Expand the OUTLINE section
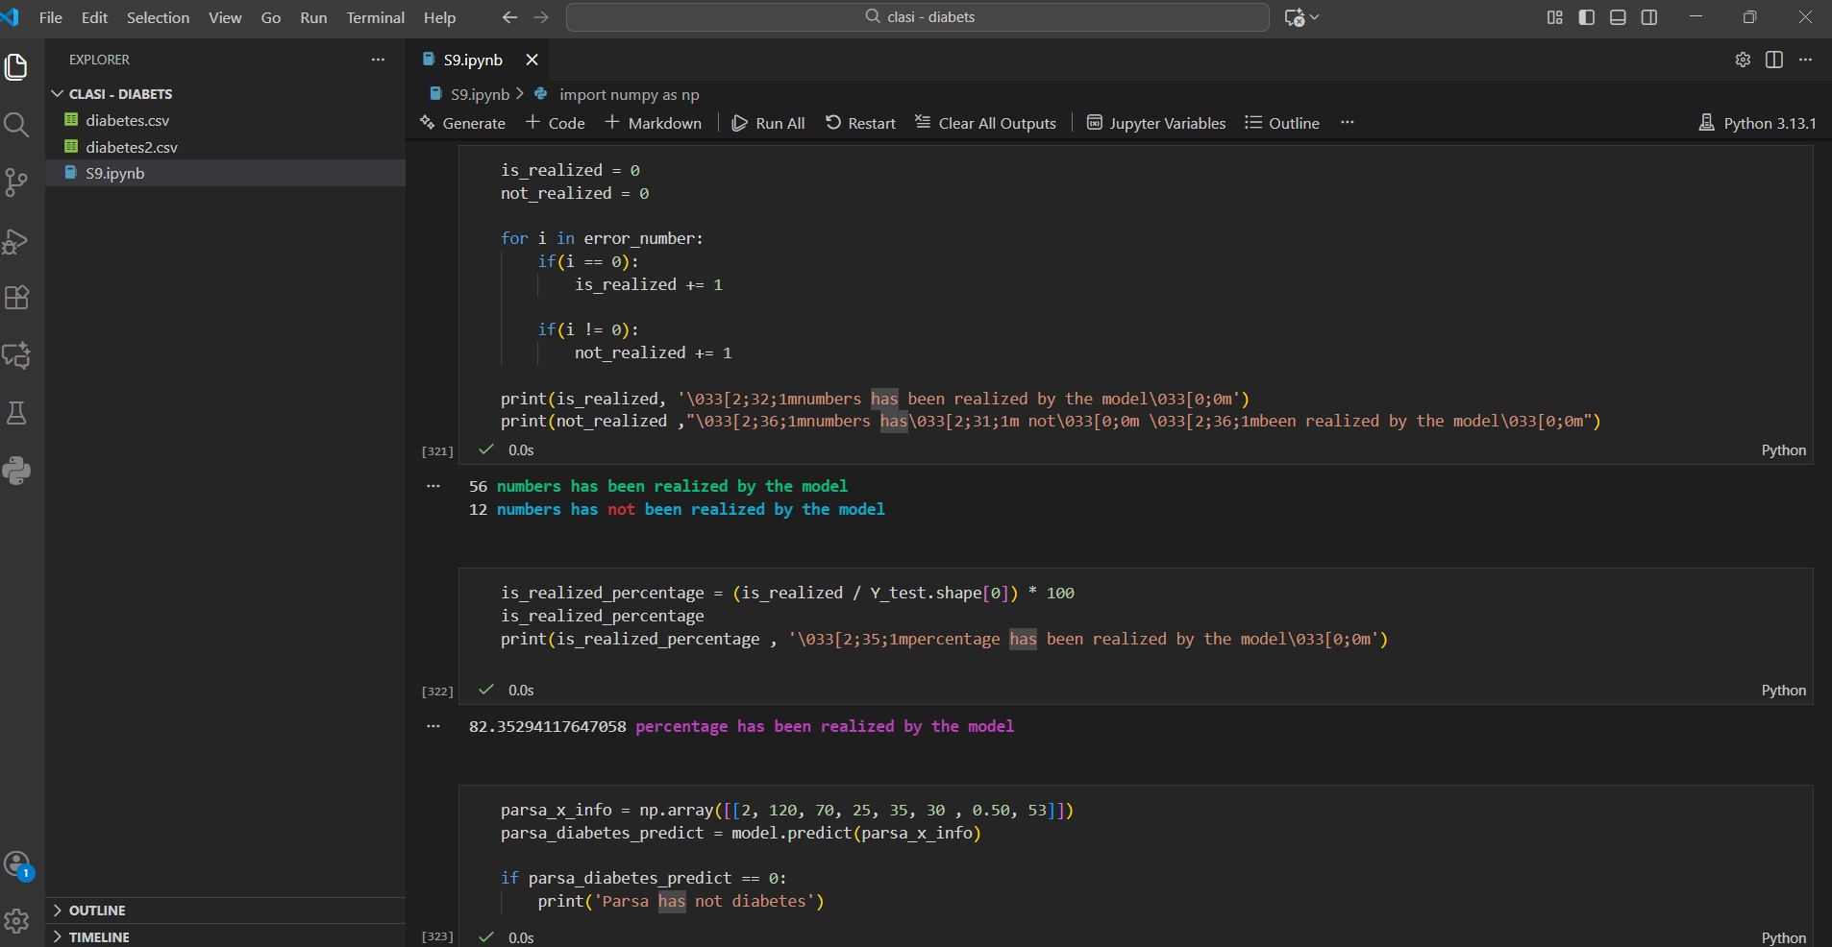 (x=97, y=911)
